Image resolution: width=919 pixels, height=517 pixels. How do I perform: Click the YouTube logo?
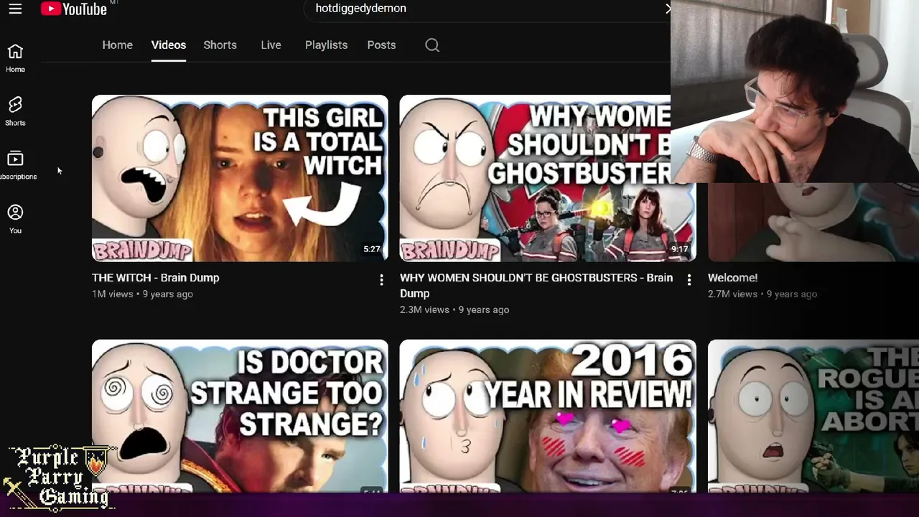(74, 9)
